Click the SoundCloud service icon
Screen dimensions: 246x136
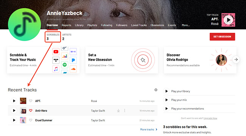73,69
